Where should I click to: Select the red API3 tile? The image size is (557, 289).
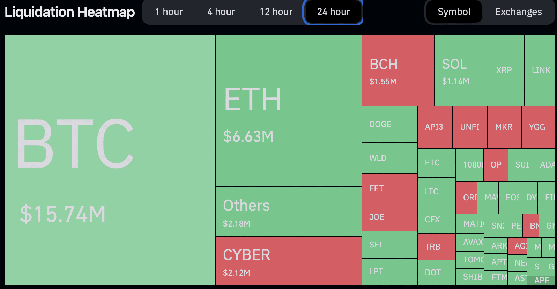pos(435,127)
